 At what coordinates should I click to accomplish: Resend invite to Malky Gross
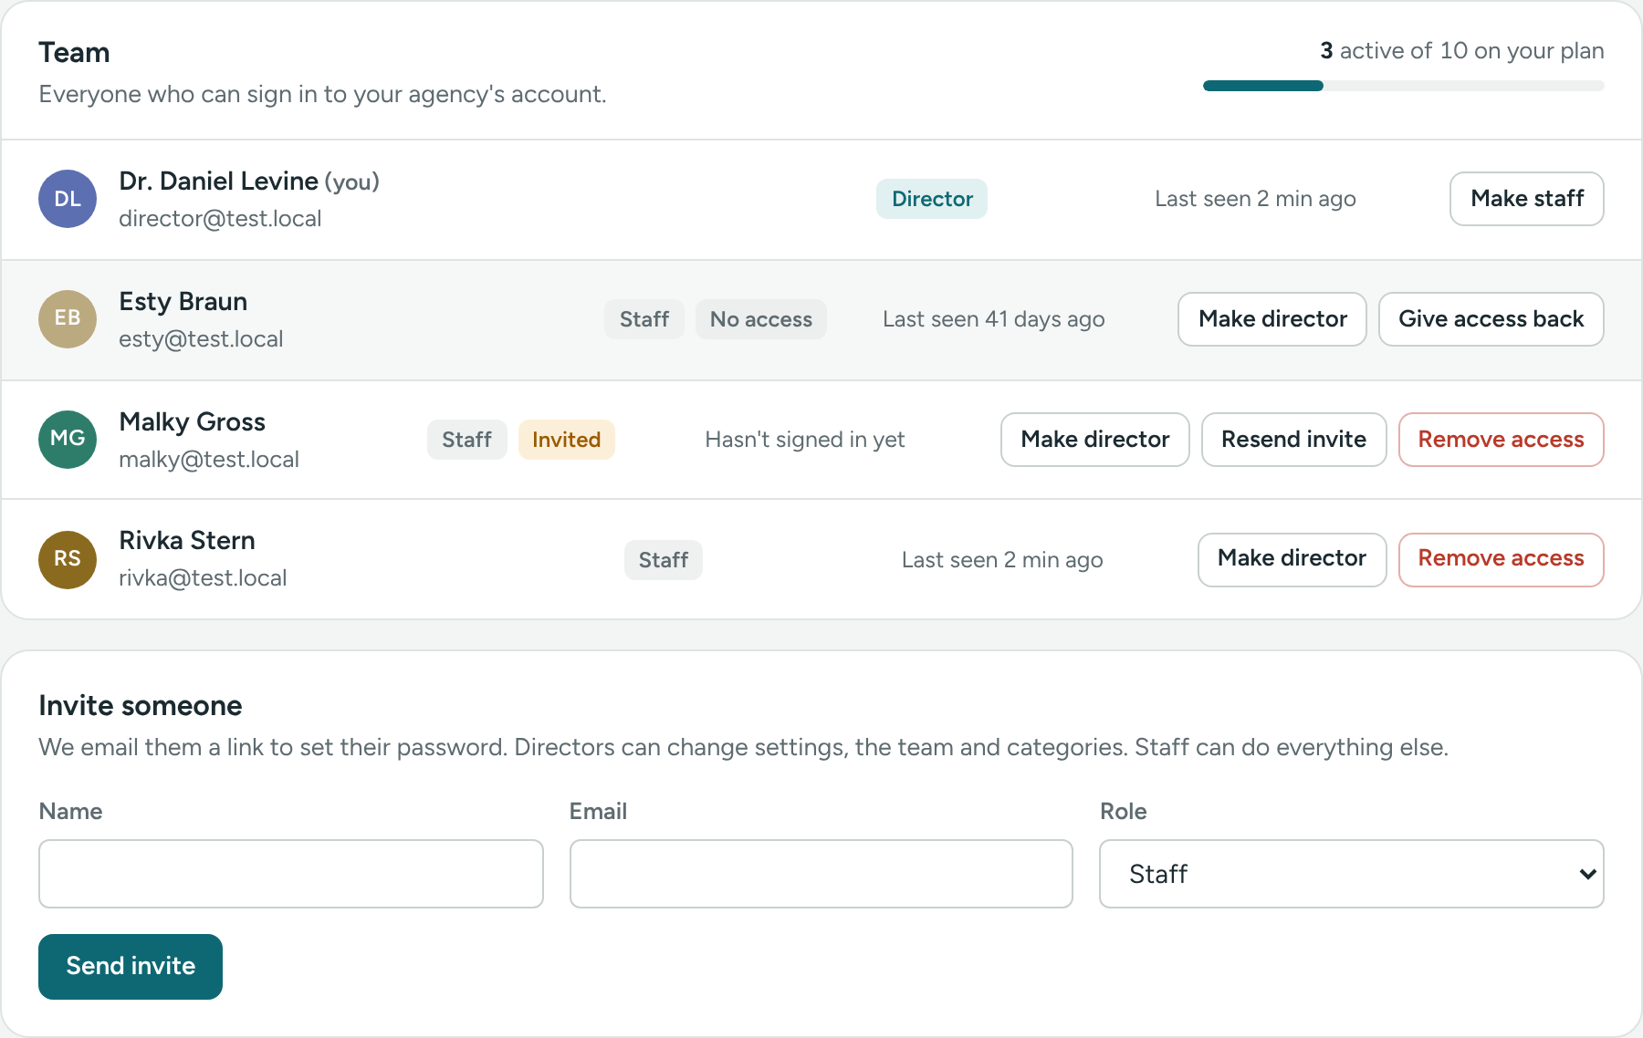[1293, 440]
